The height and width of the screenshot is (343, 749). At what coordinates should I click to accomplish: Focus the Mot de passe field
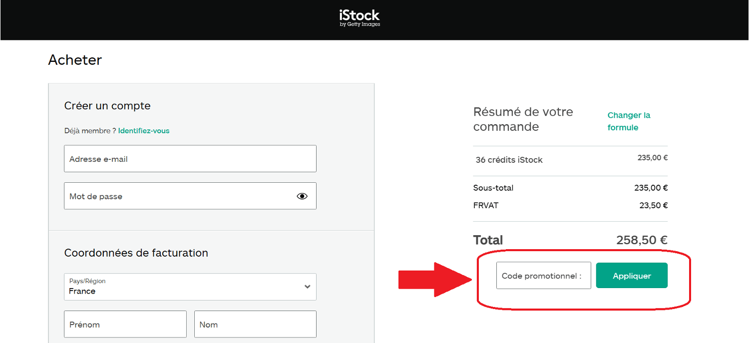190,196
